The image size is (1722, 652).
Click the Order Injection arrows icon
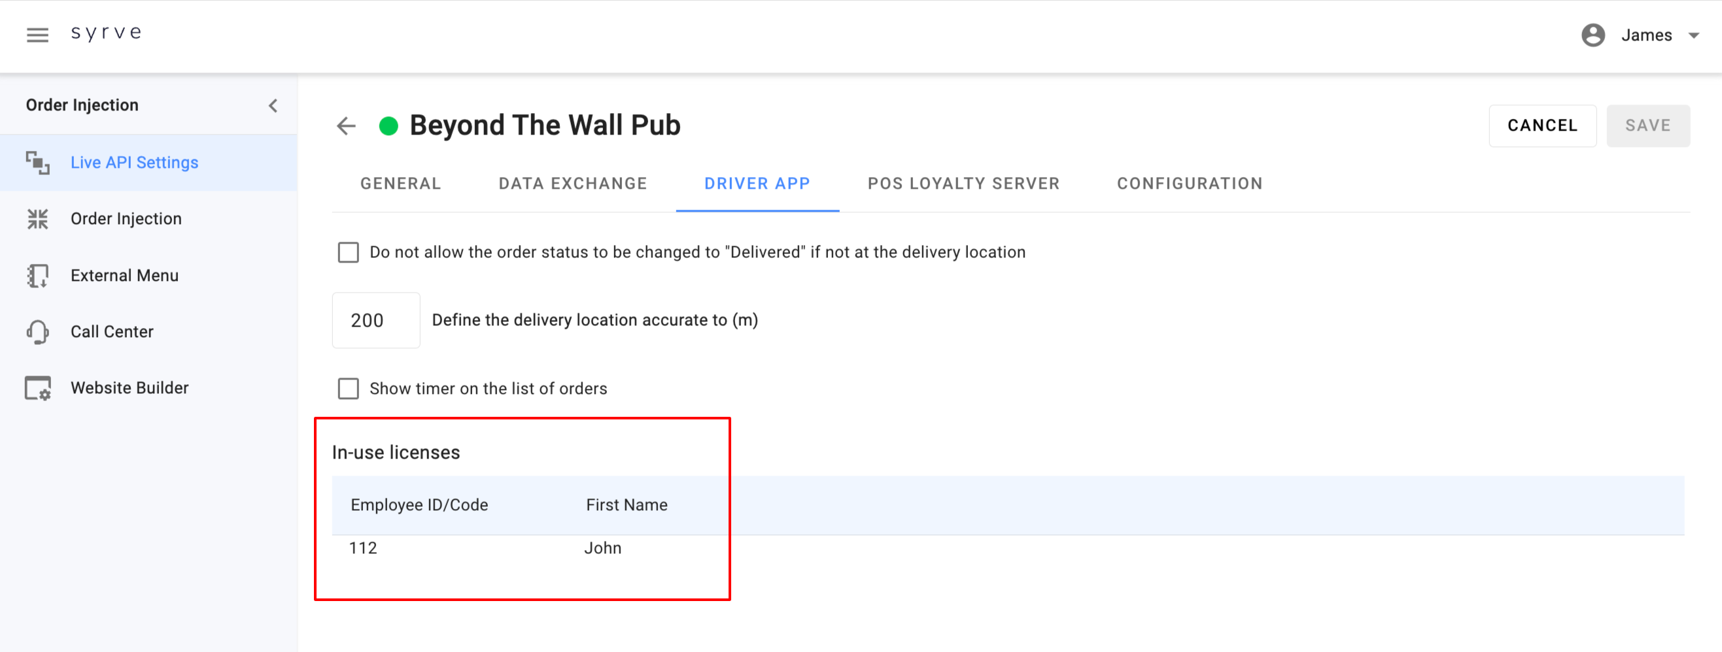(37, 219)
